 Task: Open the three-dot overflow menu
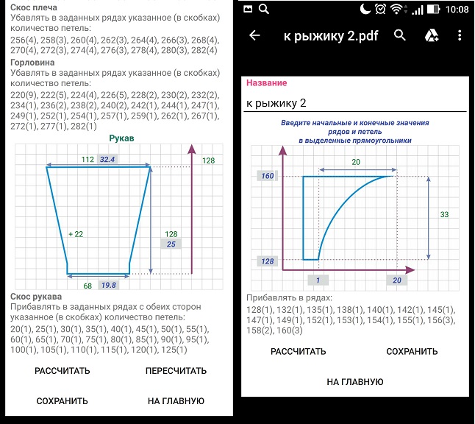click(460, 35)
